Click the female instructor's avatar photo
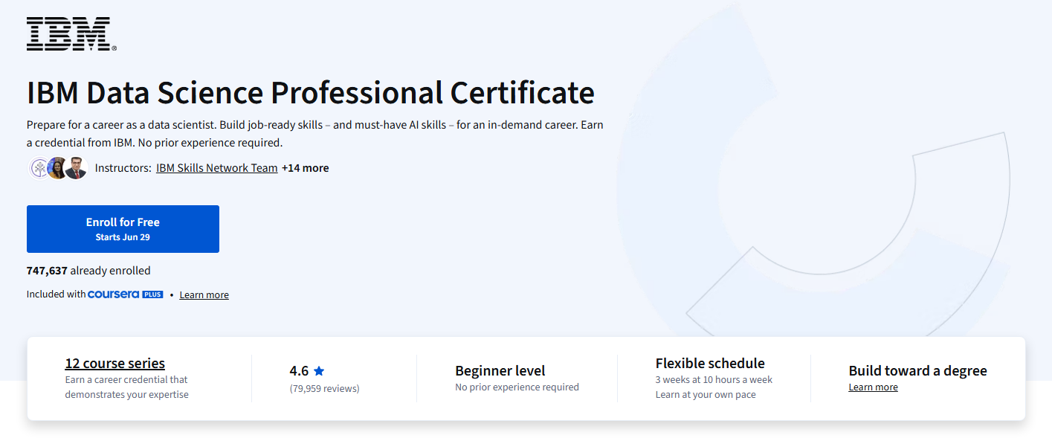This screenshot has width=1052, height=438. pos(57,168)
